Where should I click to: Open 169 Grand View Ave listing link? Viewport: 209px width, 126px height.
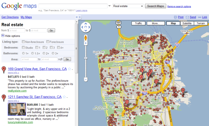point(37,69)
